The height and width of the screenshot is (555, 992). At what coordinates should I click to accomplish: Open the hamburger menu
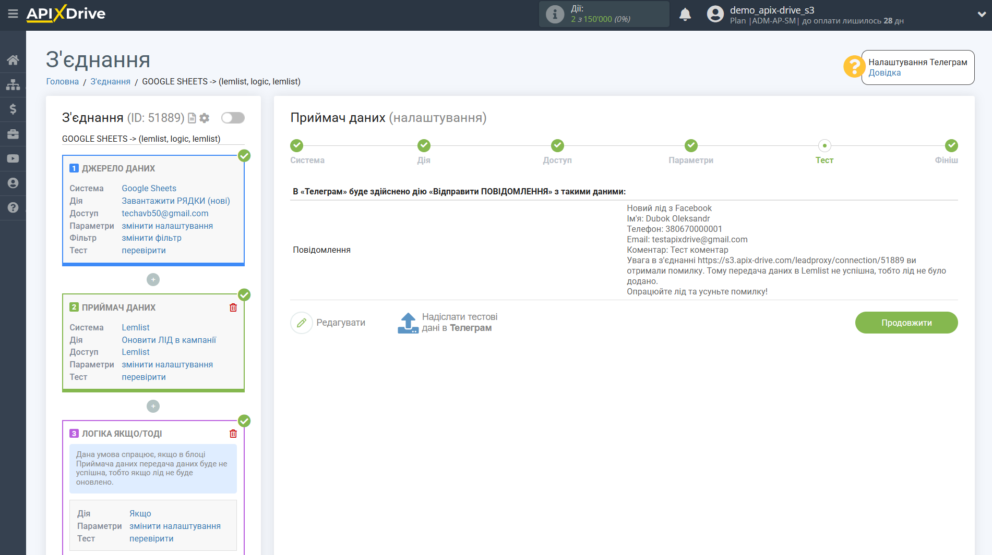[13, 14]
